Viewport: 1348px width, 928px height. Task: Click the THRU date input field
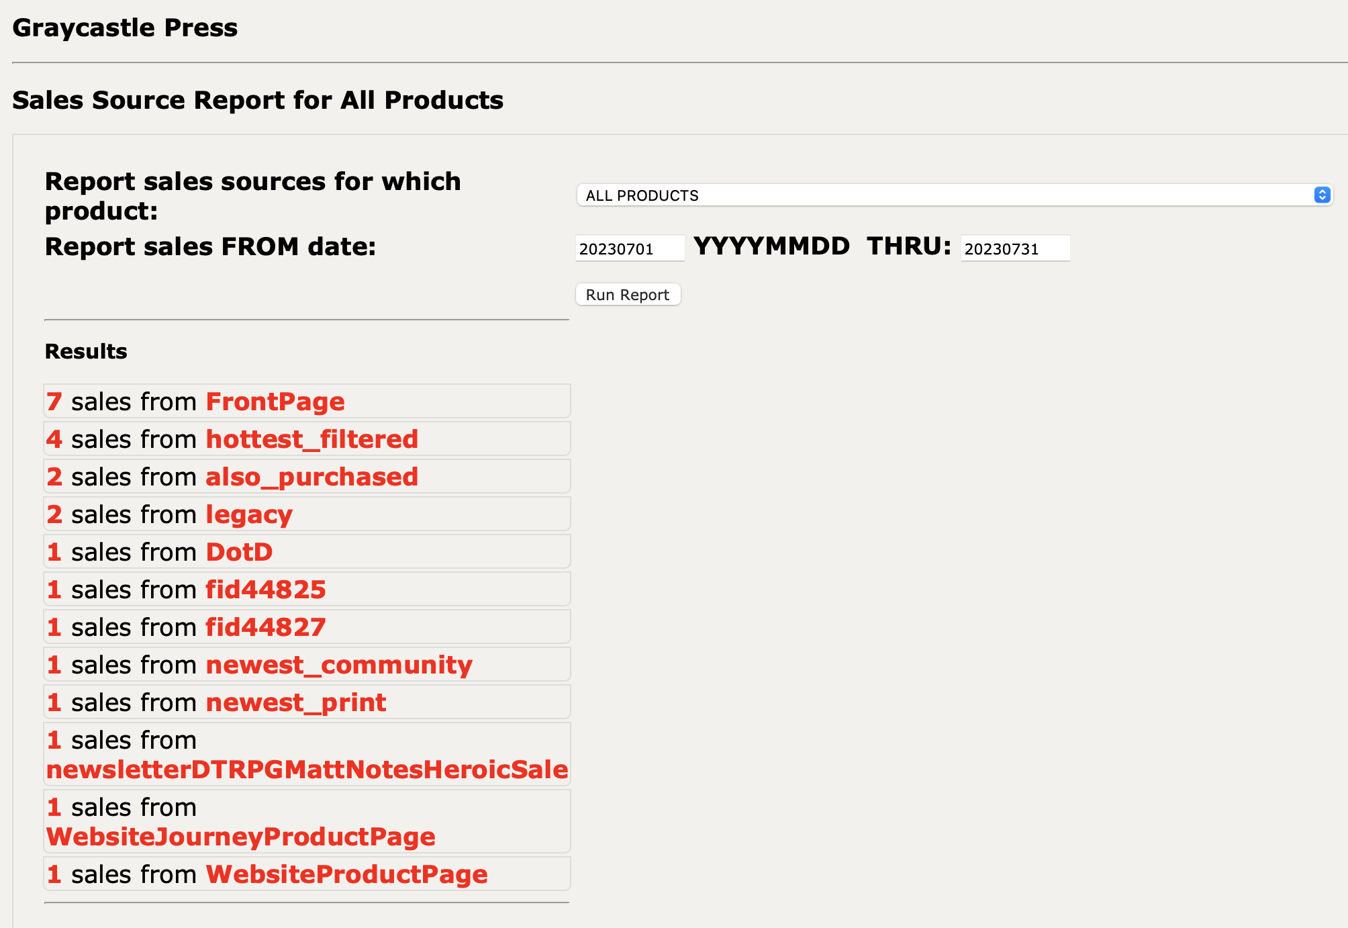[x=1014, y=248]
